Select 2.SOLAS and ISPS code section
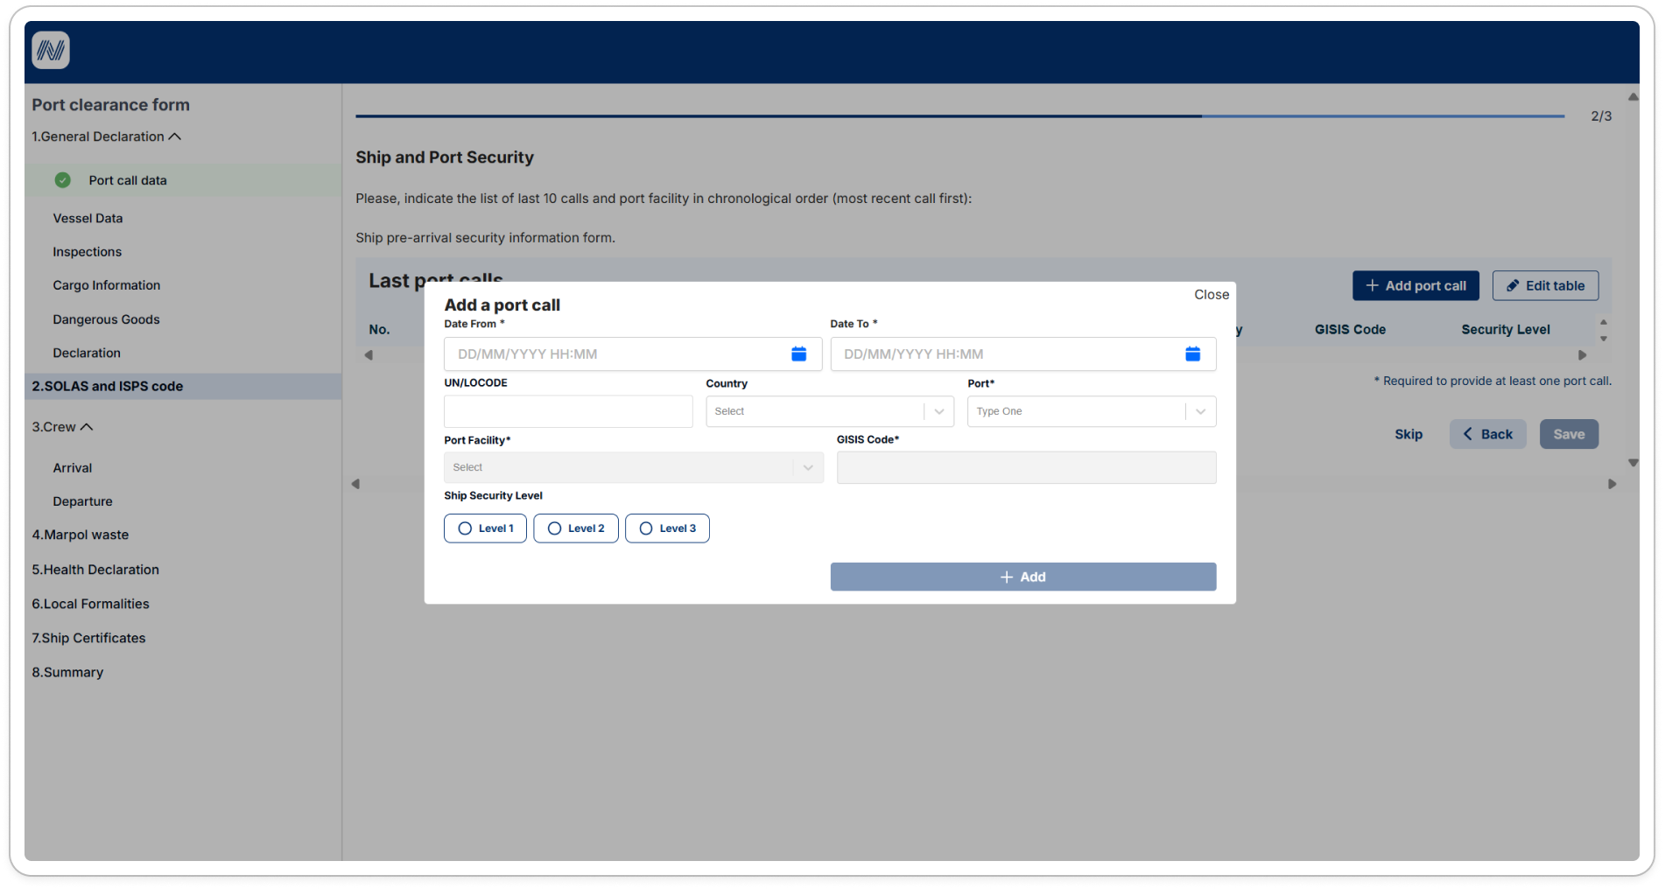Viewport: 1665px width, 889px height. 183,387
